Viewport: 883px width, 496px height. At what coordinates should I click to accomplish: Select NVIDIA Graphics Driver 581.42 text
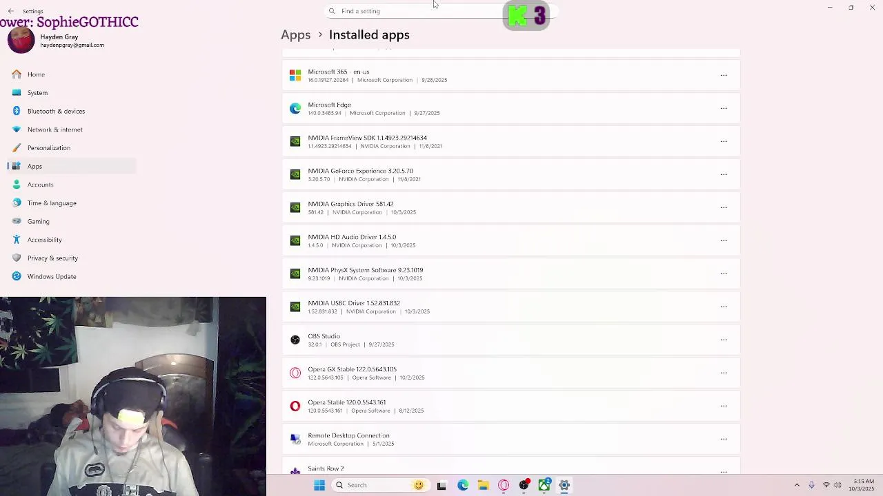350,204
